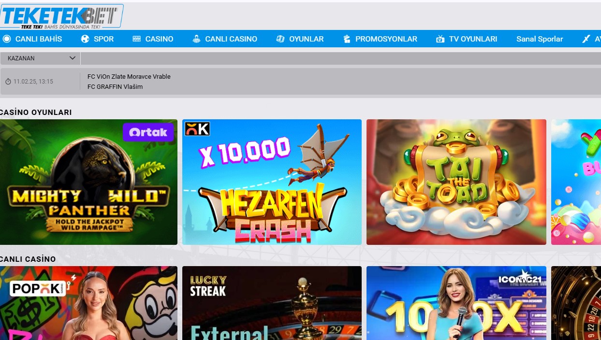Click the match time 11.02.25, 13:15
This screenshot has height=340, width=601.
coord(33,82)
